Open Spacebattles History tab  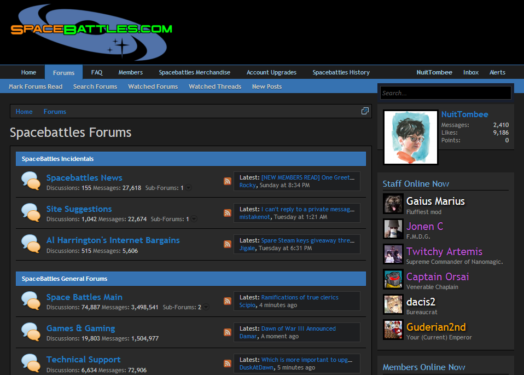click(341, 72)
